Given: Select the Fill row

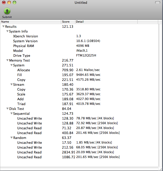Looking at the screenshot, I should pyautogui.click(x=79, y=75).
